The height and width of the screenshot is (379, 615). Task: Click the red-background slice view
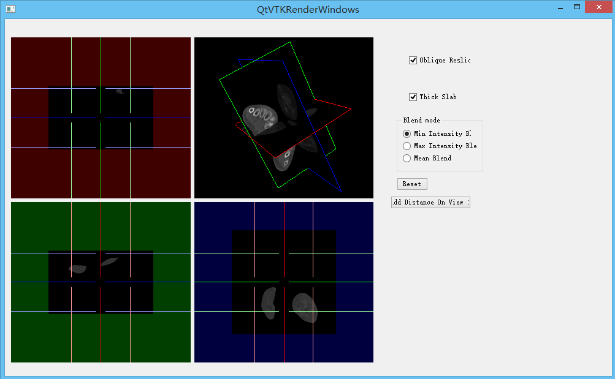[101, 118]
